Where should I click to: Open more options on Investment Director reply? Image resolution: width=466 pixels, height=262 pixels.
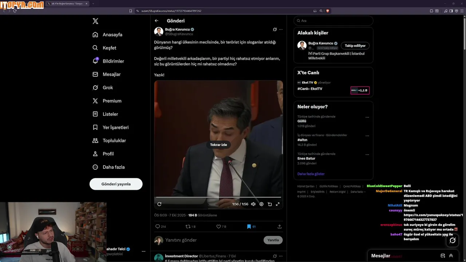click(x=281, y=256)
